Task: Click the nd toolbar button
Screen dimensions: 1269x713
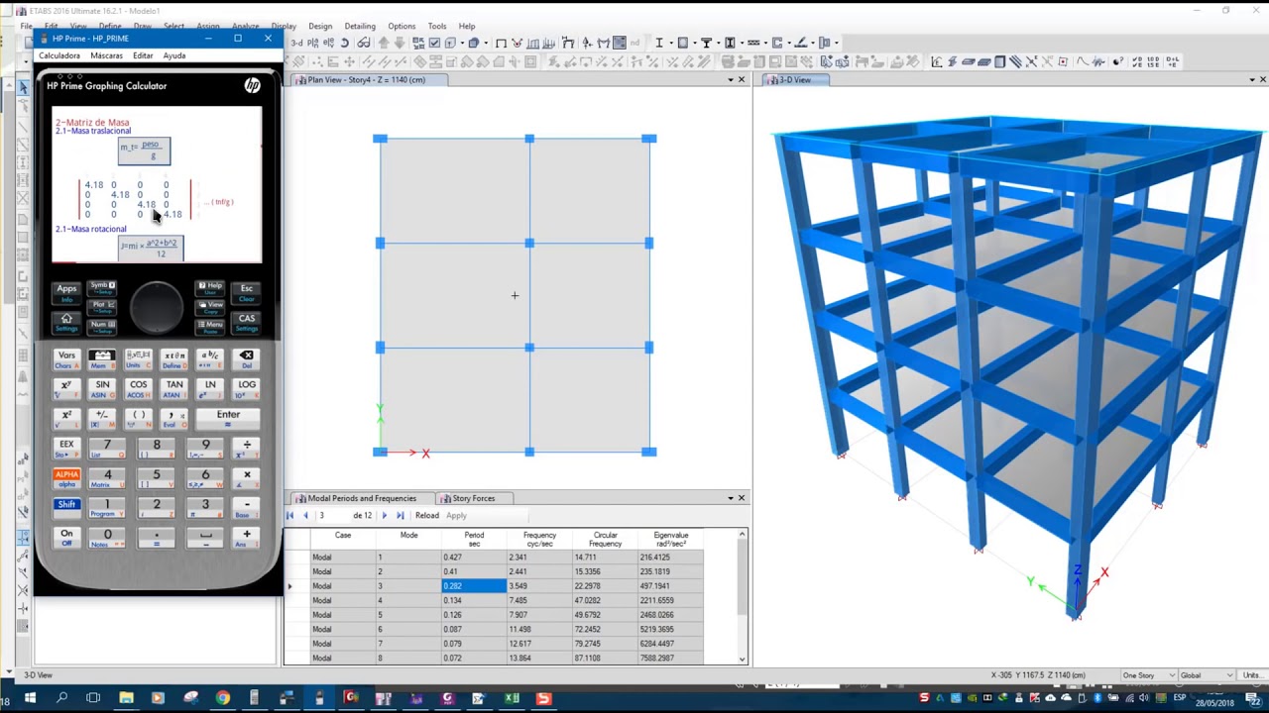Action: pyautogui.click(x=636, y=43)
